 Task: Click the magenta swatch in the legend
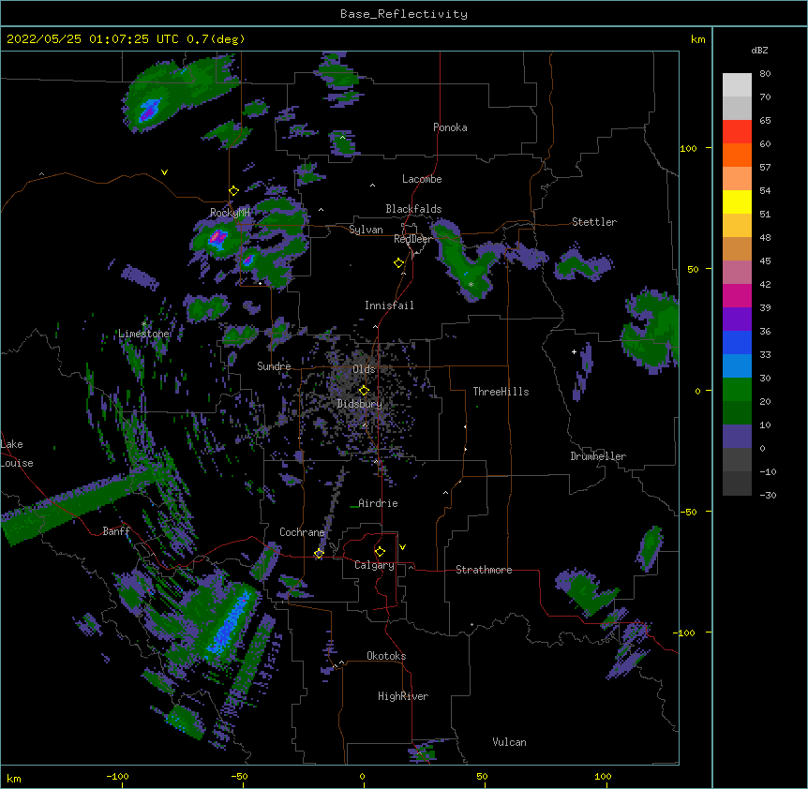[737, 295]
